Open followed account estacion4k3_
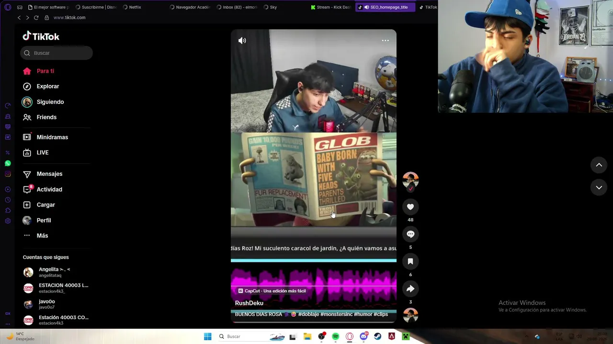The height and width of the screenshot is (344, 613). tap(56, 288)
